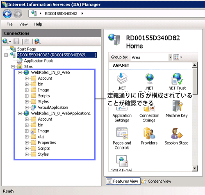Screen dimensions: 205x195
Task: Open the Connections create dropdown arrow
Action: 10,41
